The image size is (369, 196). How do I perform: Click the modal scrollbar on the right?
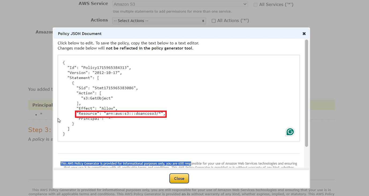coord(307,93)
